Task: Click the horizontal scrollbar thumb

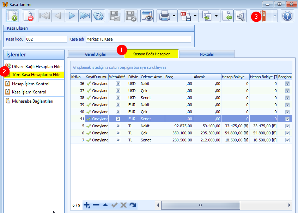Action: click(201, 205)
